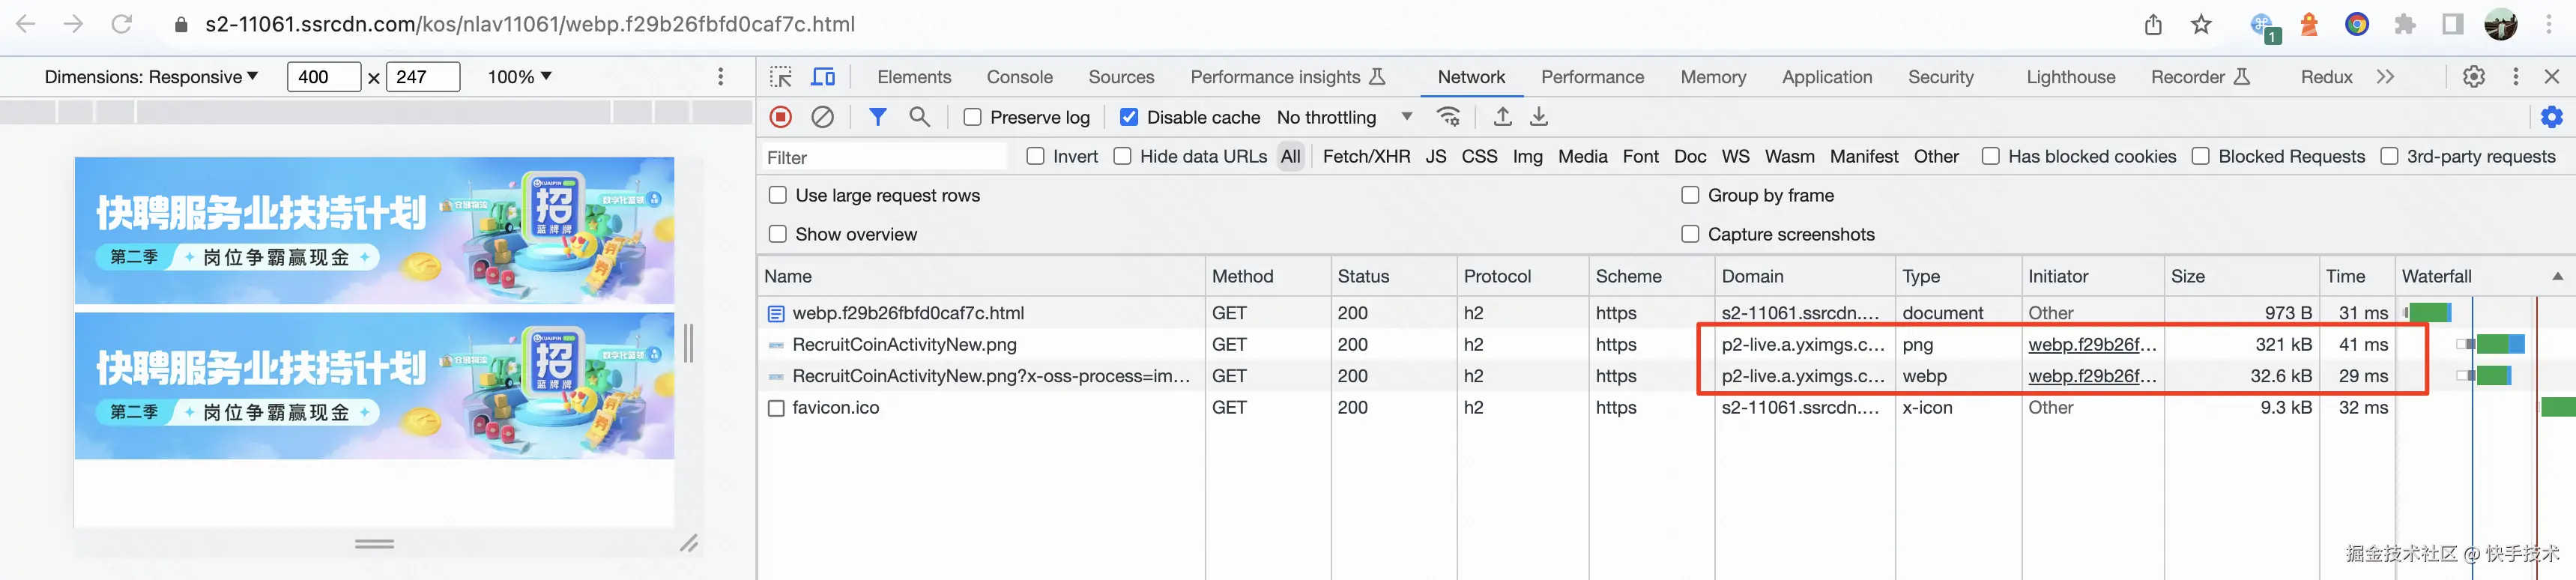Click the stop recording network log icon

(781, 117)
